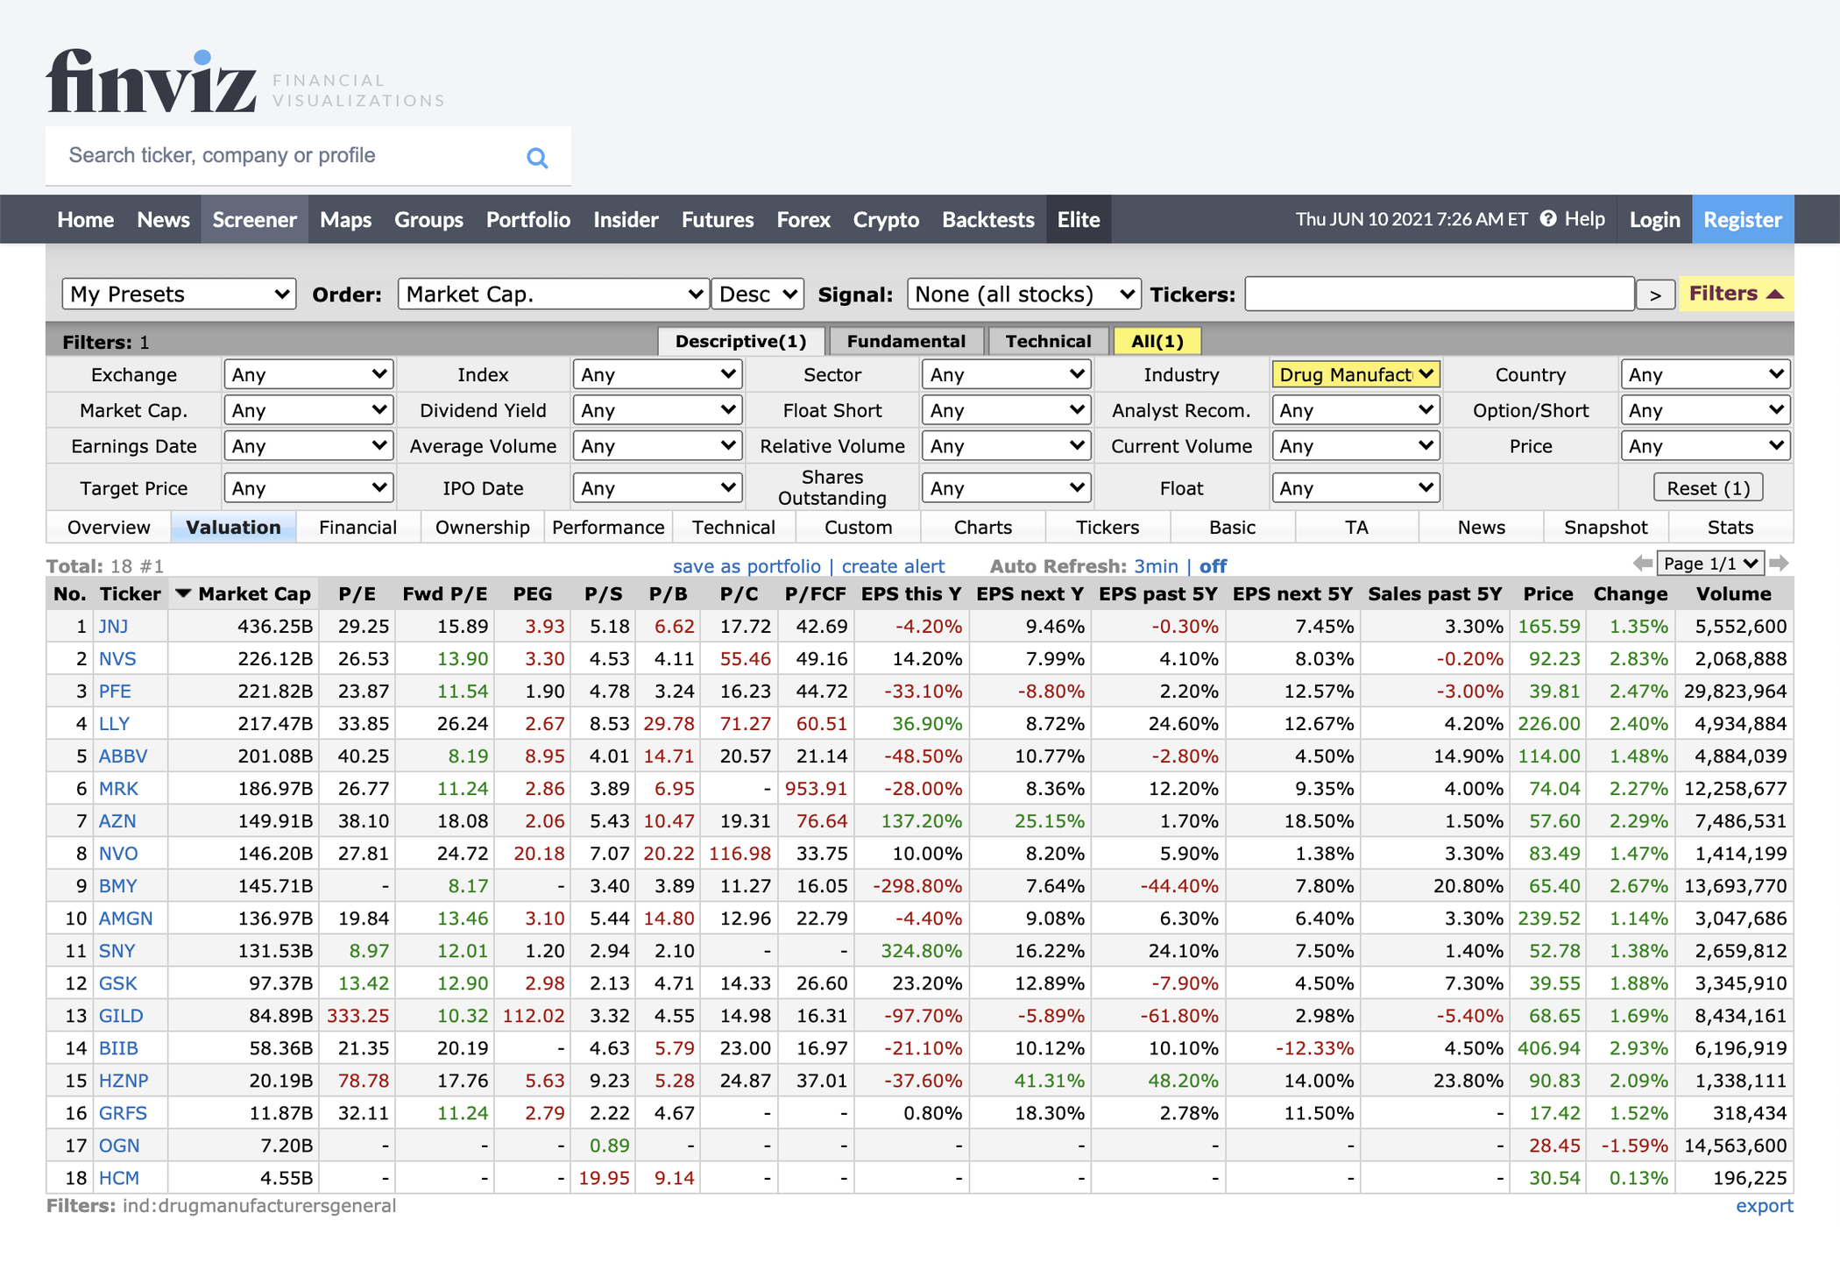The height and width of the screenshot is (1277, 1840).
Task: Click the Register button
Action: (1743, 219)
